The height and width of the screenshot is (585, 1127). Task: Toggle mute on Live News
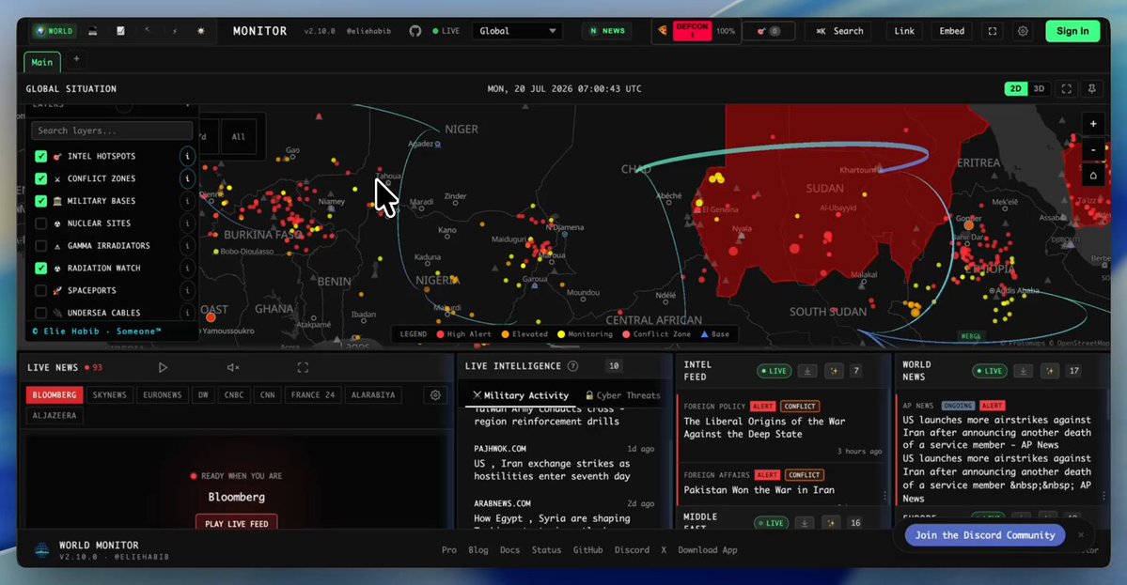[233, 367]
